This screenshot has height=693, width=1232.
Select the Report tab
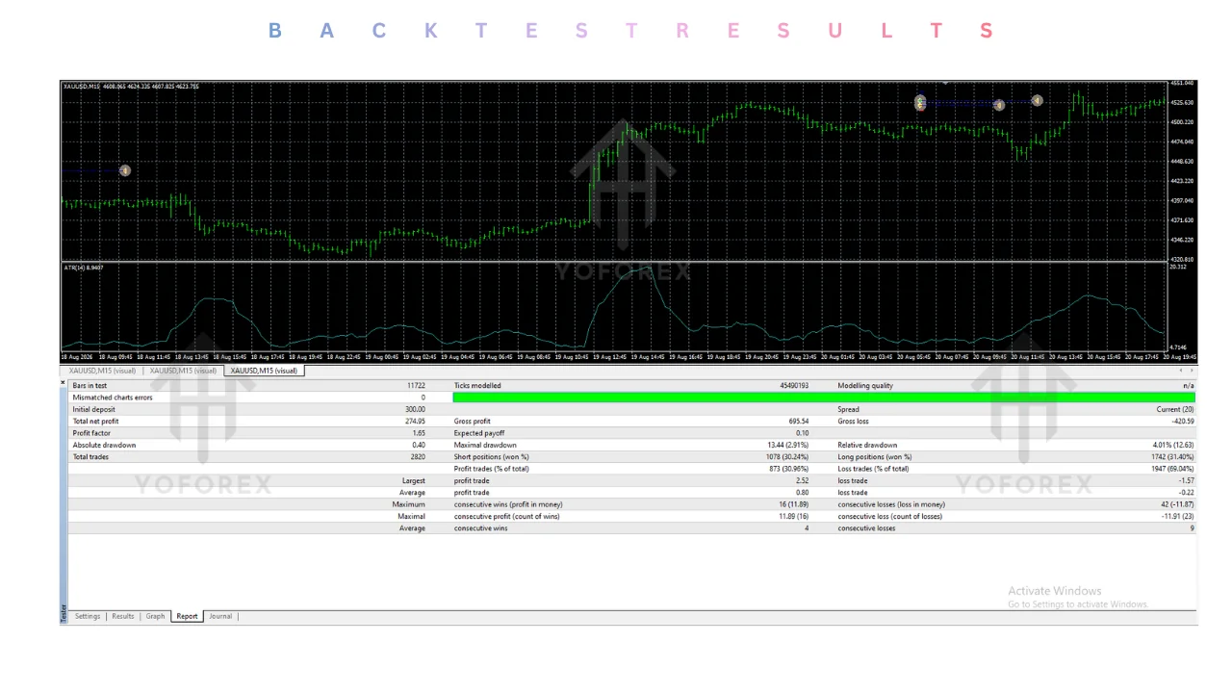pos(187,616)
